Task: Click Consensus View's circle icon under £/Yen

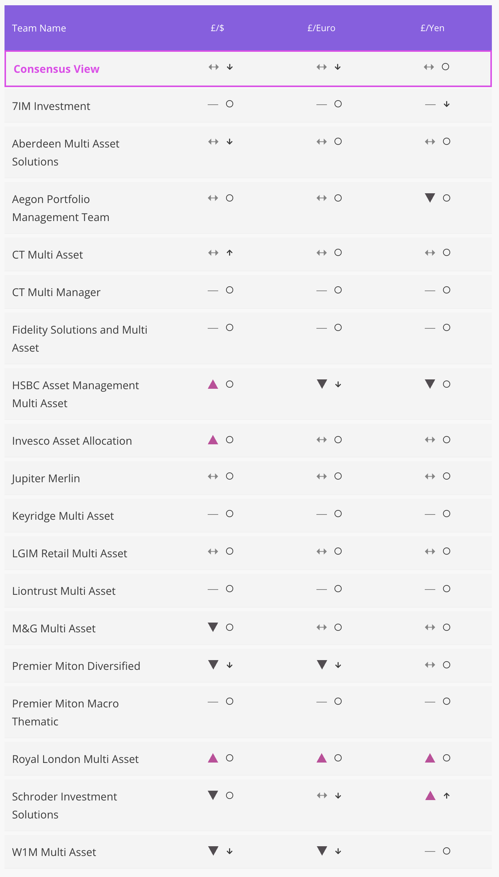Action: (445, 67)
